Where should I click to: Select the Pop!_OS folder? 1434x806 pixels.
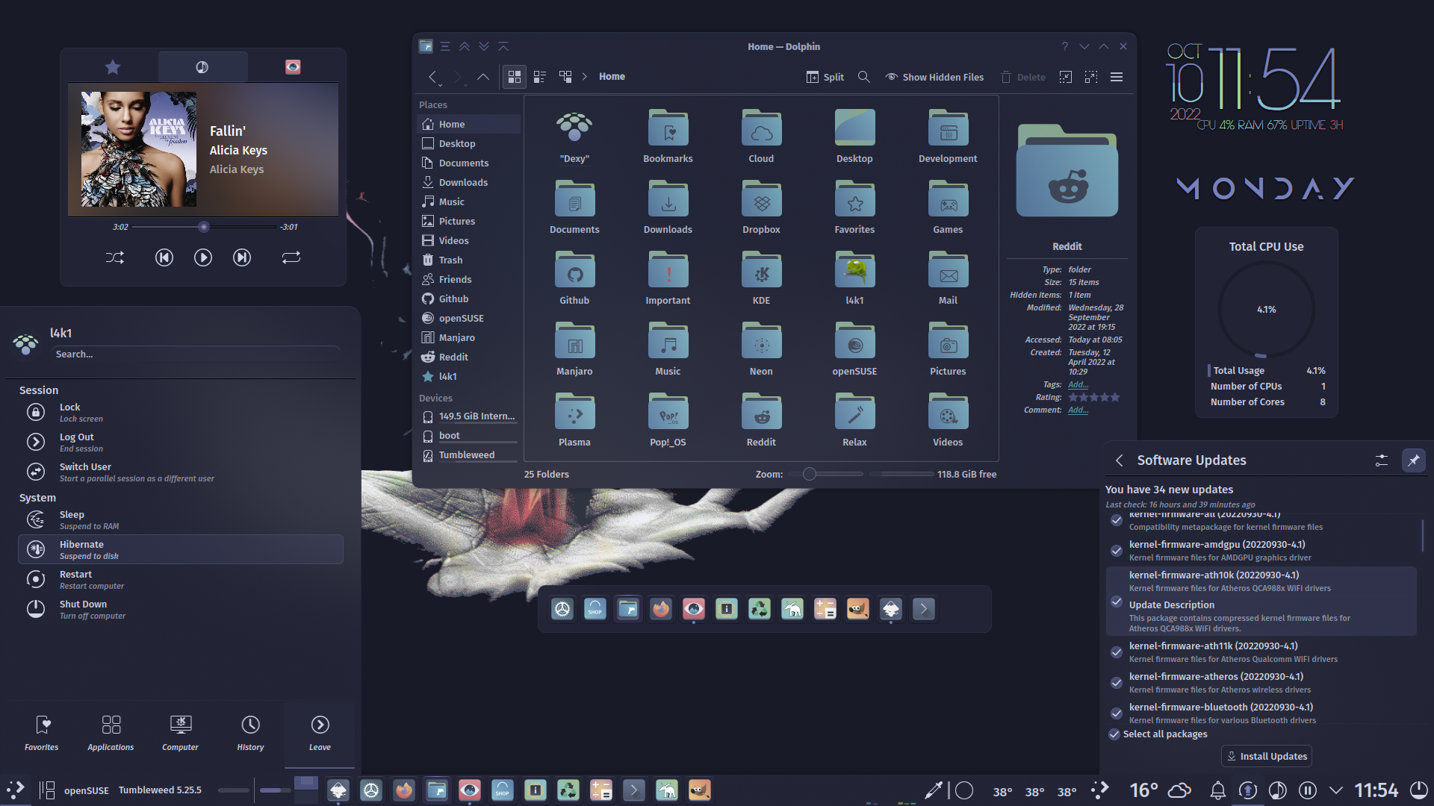(x=668, y=420)
